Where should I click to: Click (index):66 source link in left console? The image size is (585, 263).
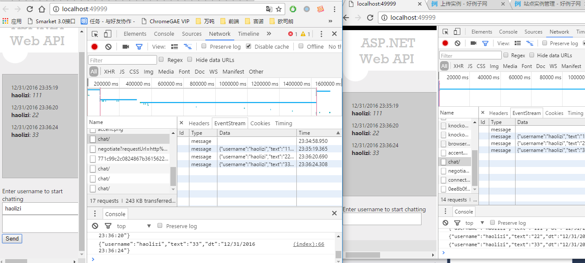[x=308, y=244]
